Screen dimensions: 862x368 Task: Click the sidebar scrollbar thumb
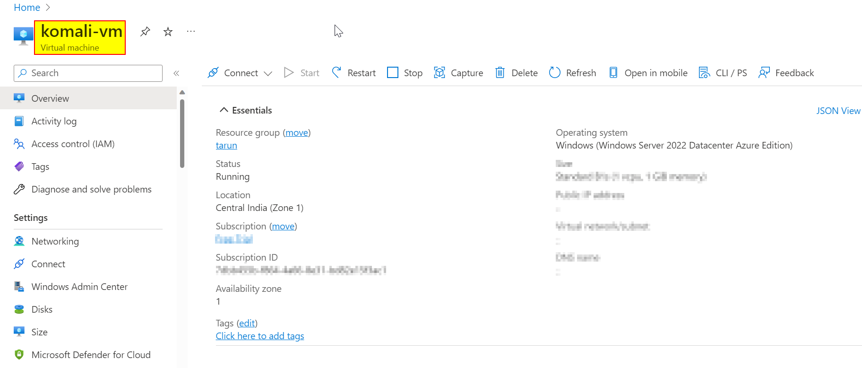[182, 133]
